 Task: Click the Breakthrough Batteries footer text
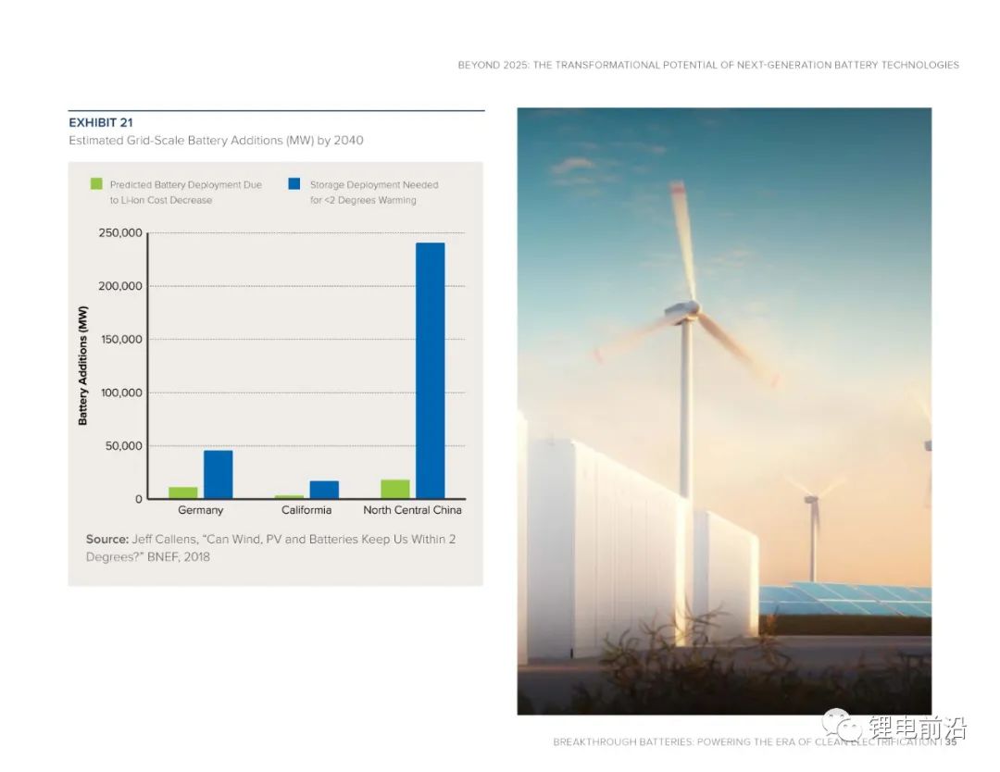click(745, 742)
